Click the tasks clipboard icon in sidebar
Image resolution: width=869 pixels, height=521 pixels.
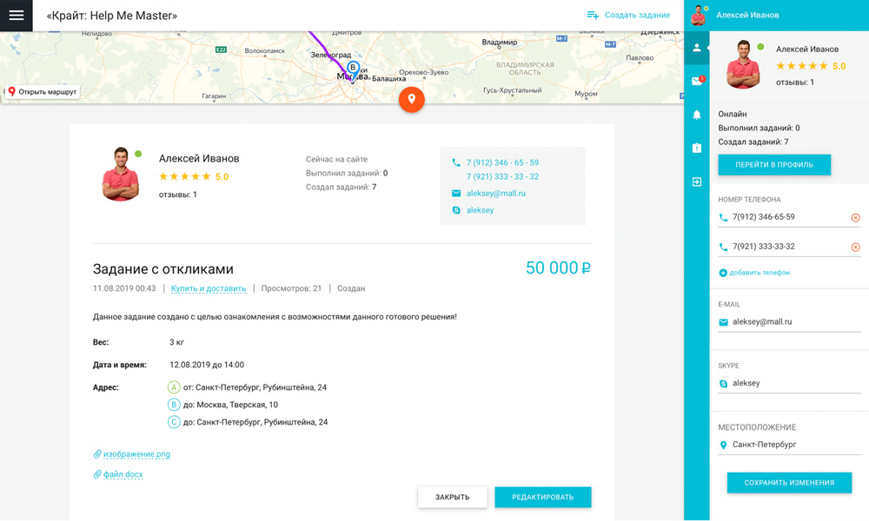tap(697, 148)
